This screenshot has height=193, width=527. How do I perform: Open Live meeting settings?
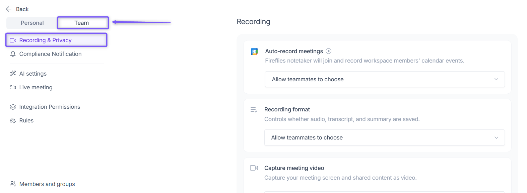click(36, 87)
